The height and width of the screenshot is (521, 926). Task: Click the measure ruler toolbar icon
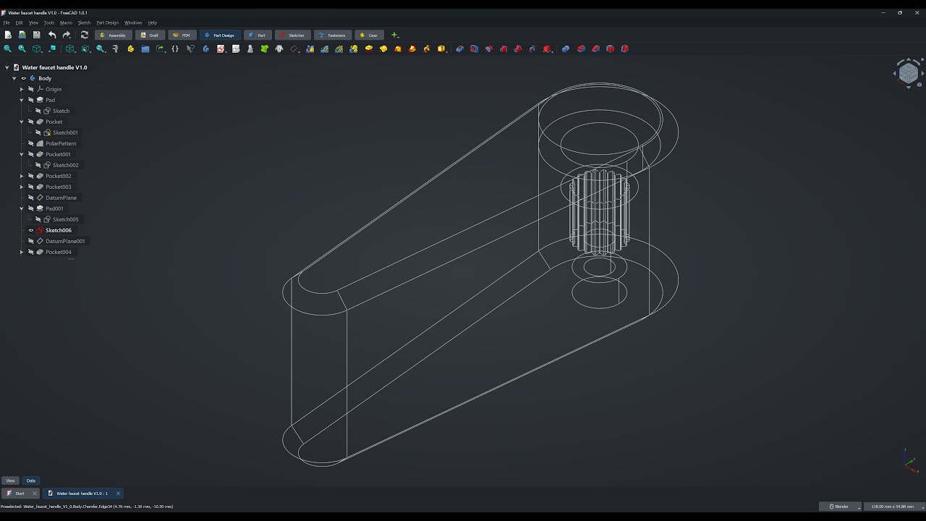point(115,48)
